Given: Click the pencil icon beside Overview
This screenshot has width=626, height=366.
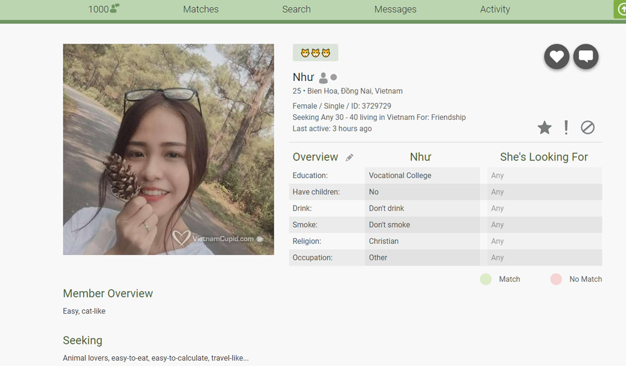Looking at the screenshot, I should click(350, 157).
